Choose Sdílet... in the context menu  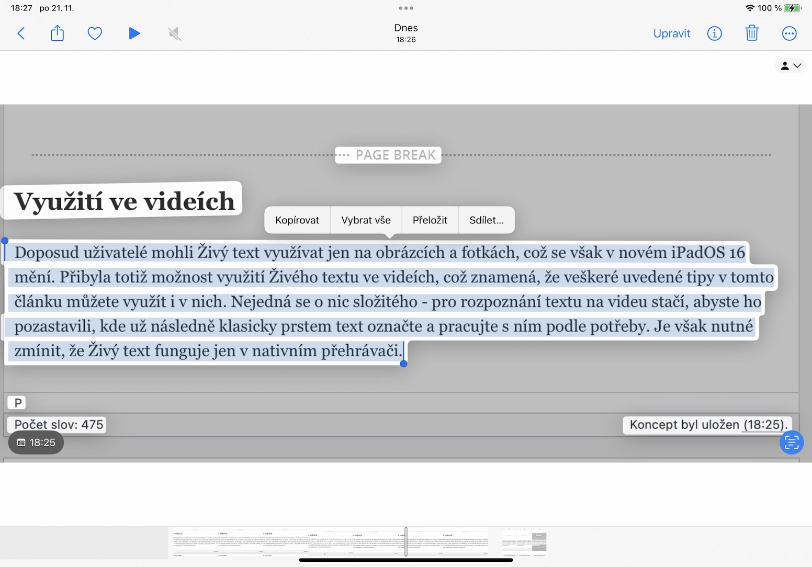point(487,220)
